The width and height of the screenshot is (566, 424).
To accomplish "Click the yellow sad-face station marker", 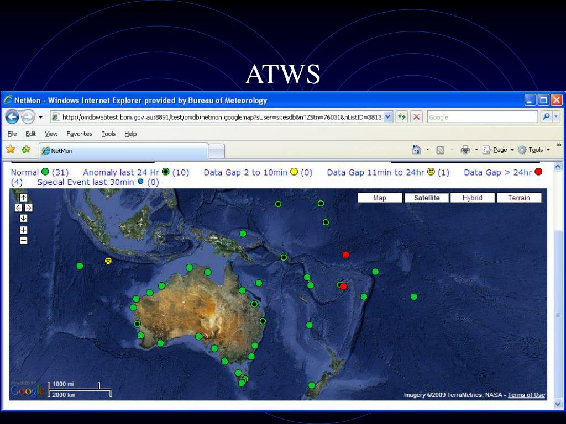I will coord(108,261).
